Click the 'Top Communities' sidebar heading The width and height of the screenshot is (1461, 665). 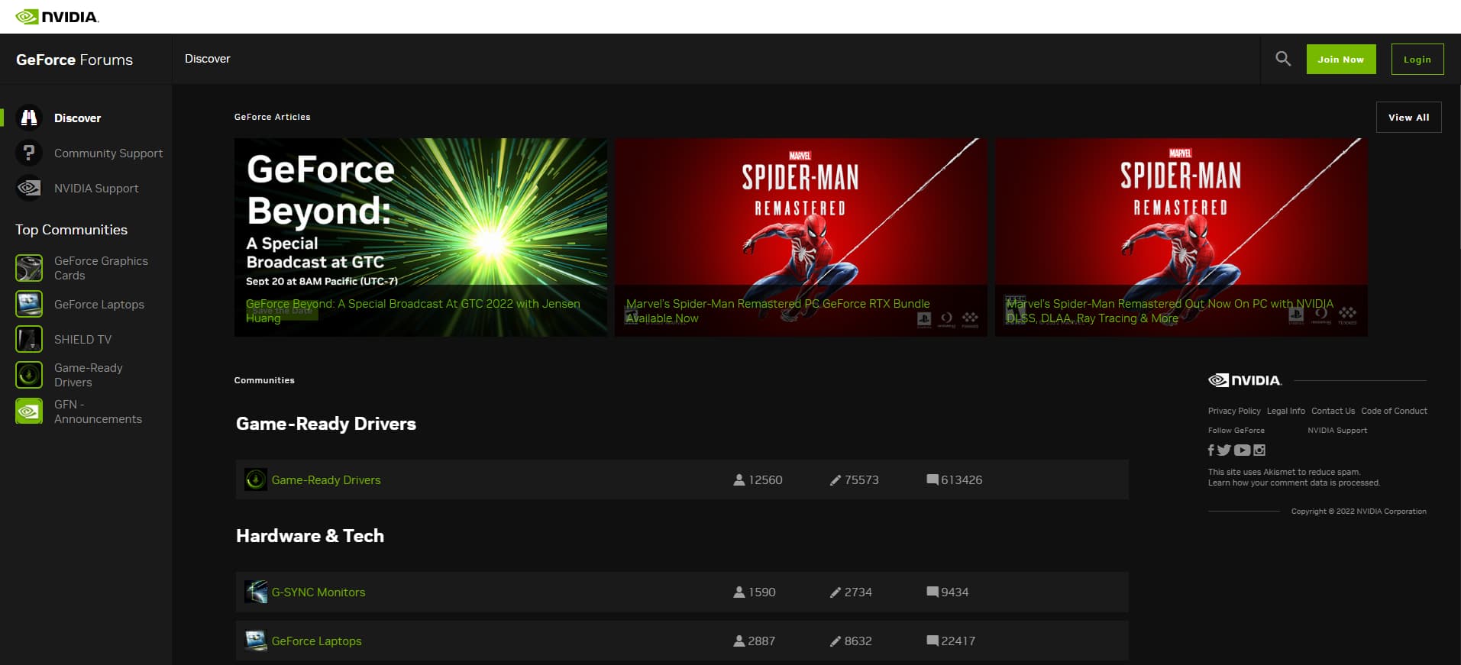tap(72, 230)
